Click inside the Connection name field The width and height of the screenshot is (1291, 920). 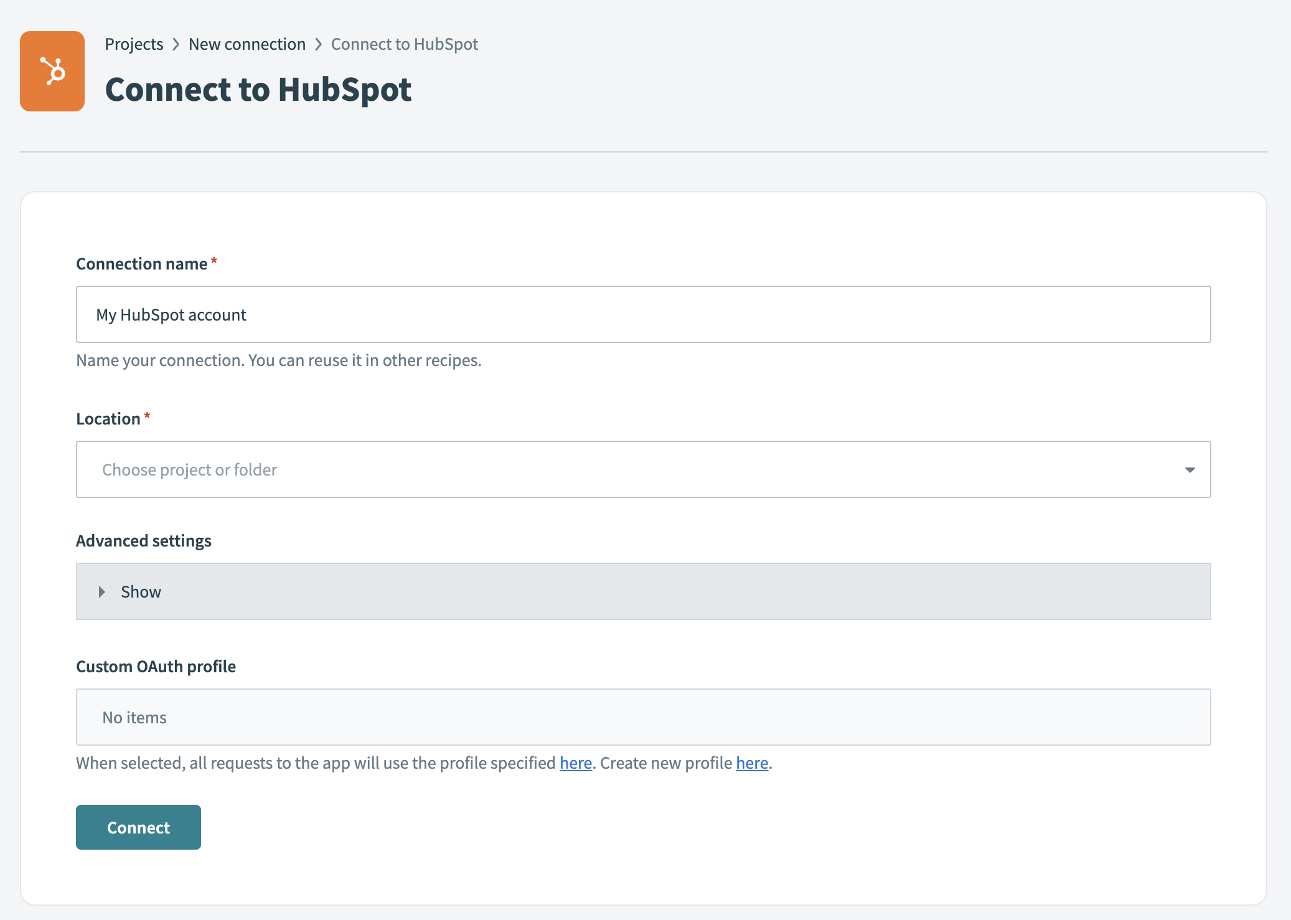(643, 314)
